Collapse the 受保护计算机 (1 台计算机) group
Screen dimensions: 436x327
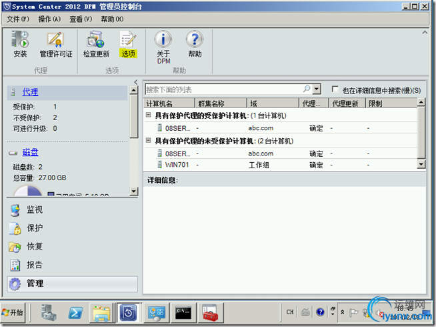pyautogui.click(x=149, y=115)
